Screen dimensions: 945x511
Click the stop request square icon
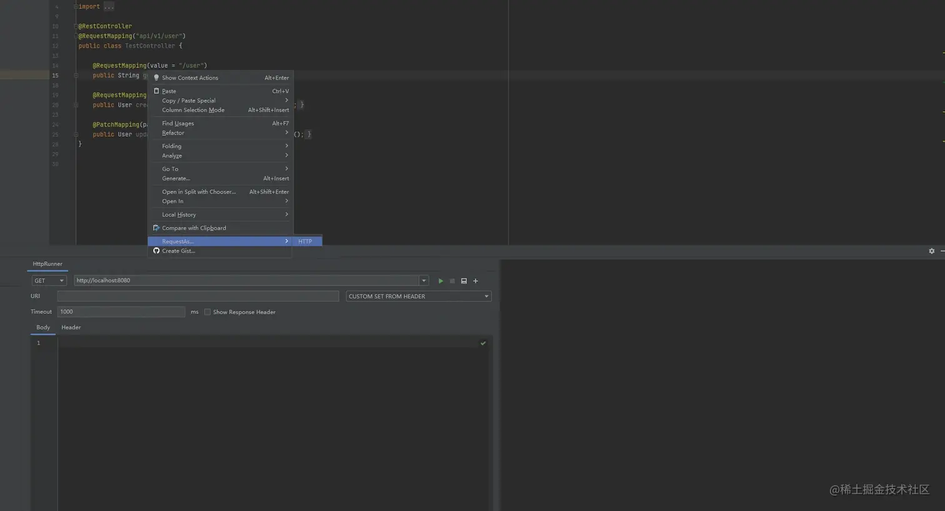(x=452, y=281)
